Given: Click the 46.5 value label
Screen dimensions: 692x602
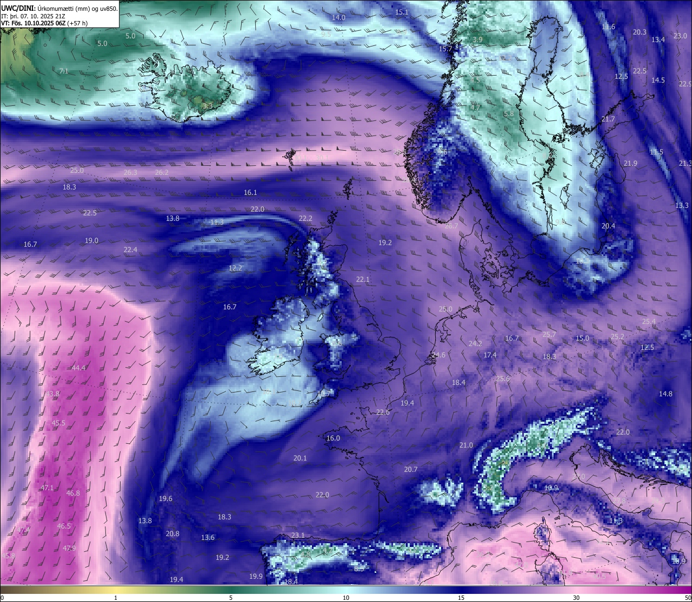Looking at the screenshot, I should 64,526.
